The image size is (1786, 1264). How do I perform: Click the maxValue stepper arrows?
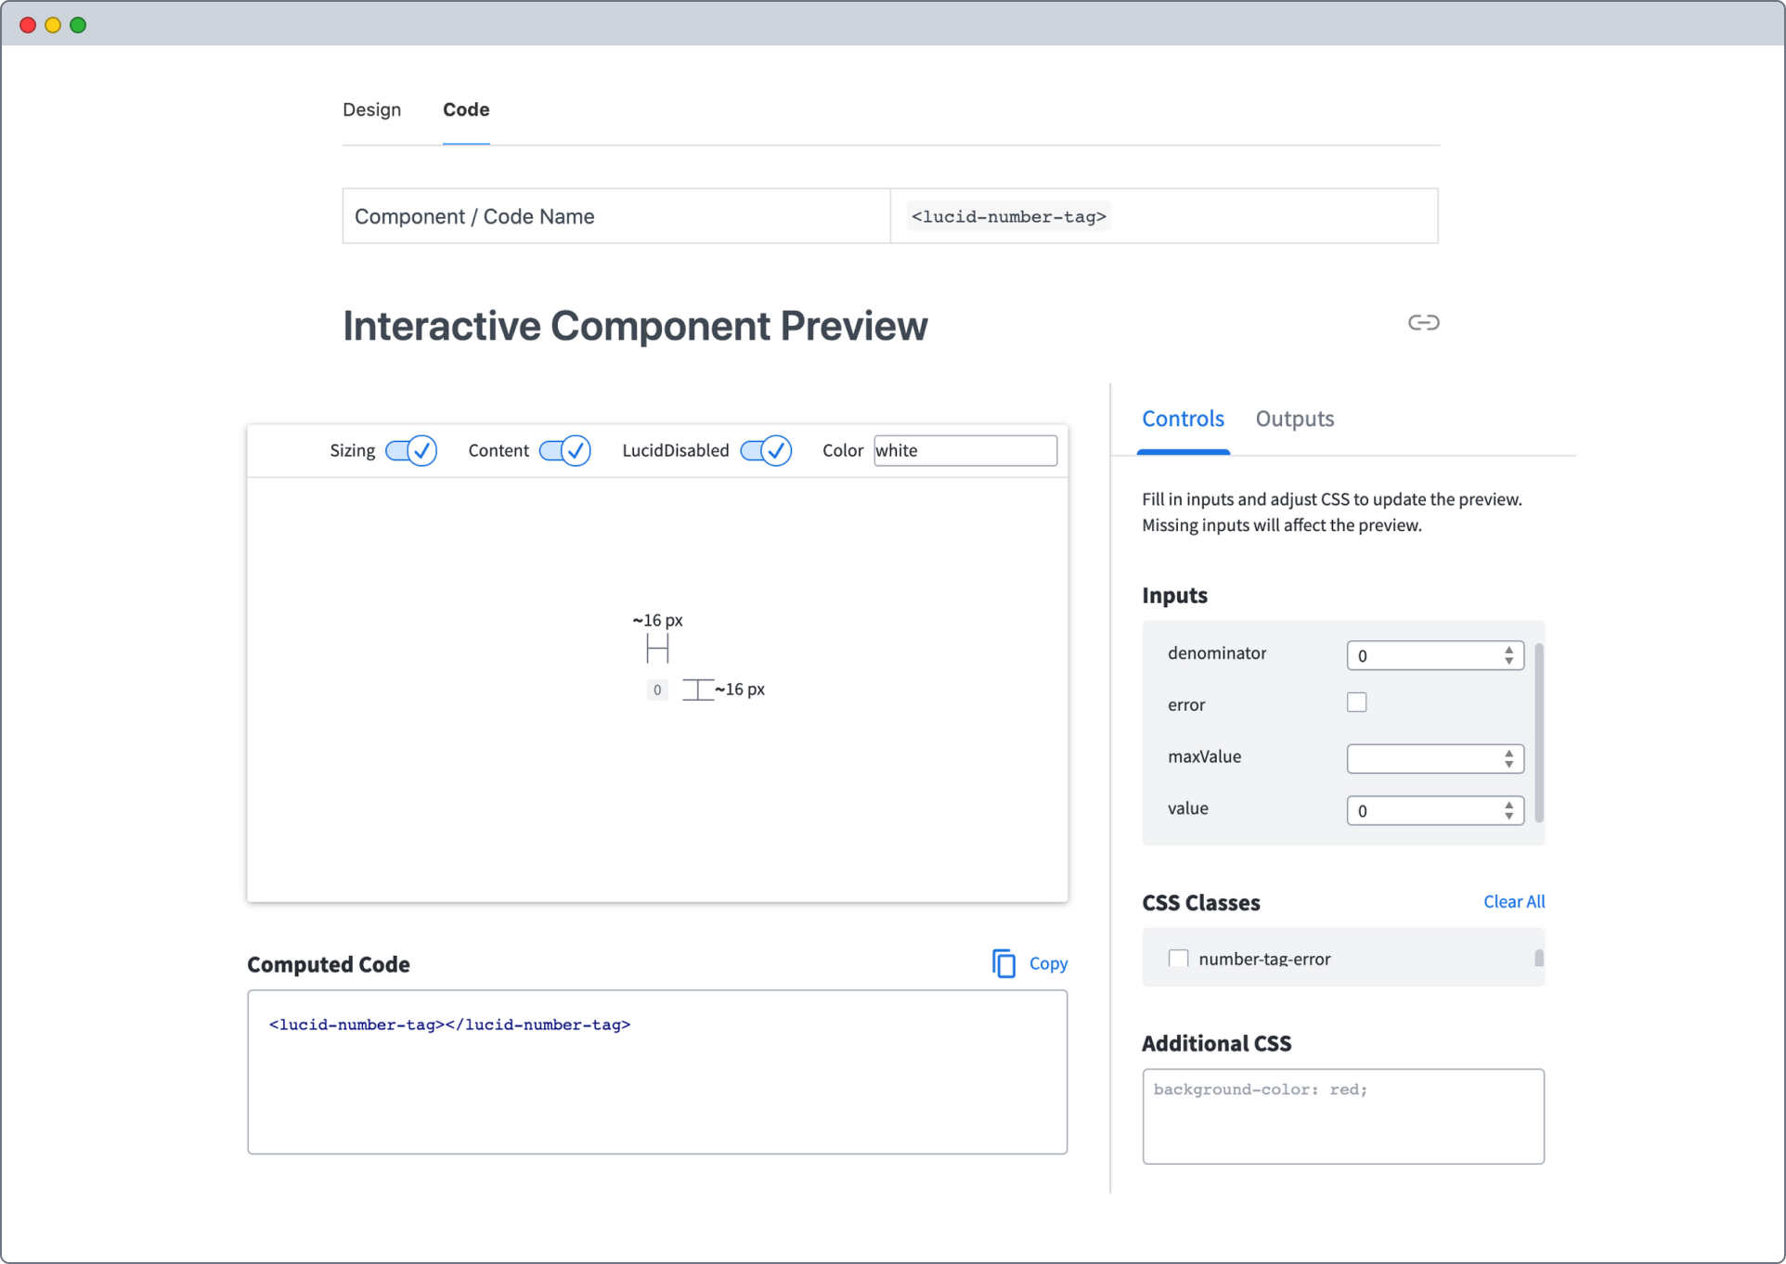pos(1508,758)
